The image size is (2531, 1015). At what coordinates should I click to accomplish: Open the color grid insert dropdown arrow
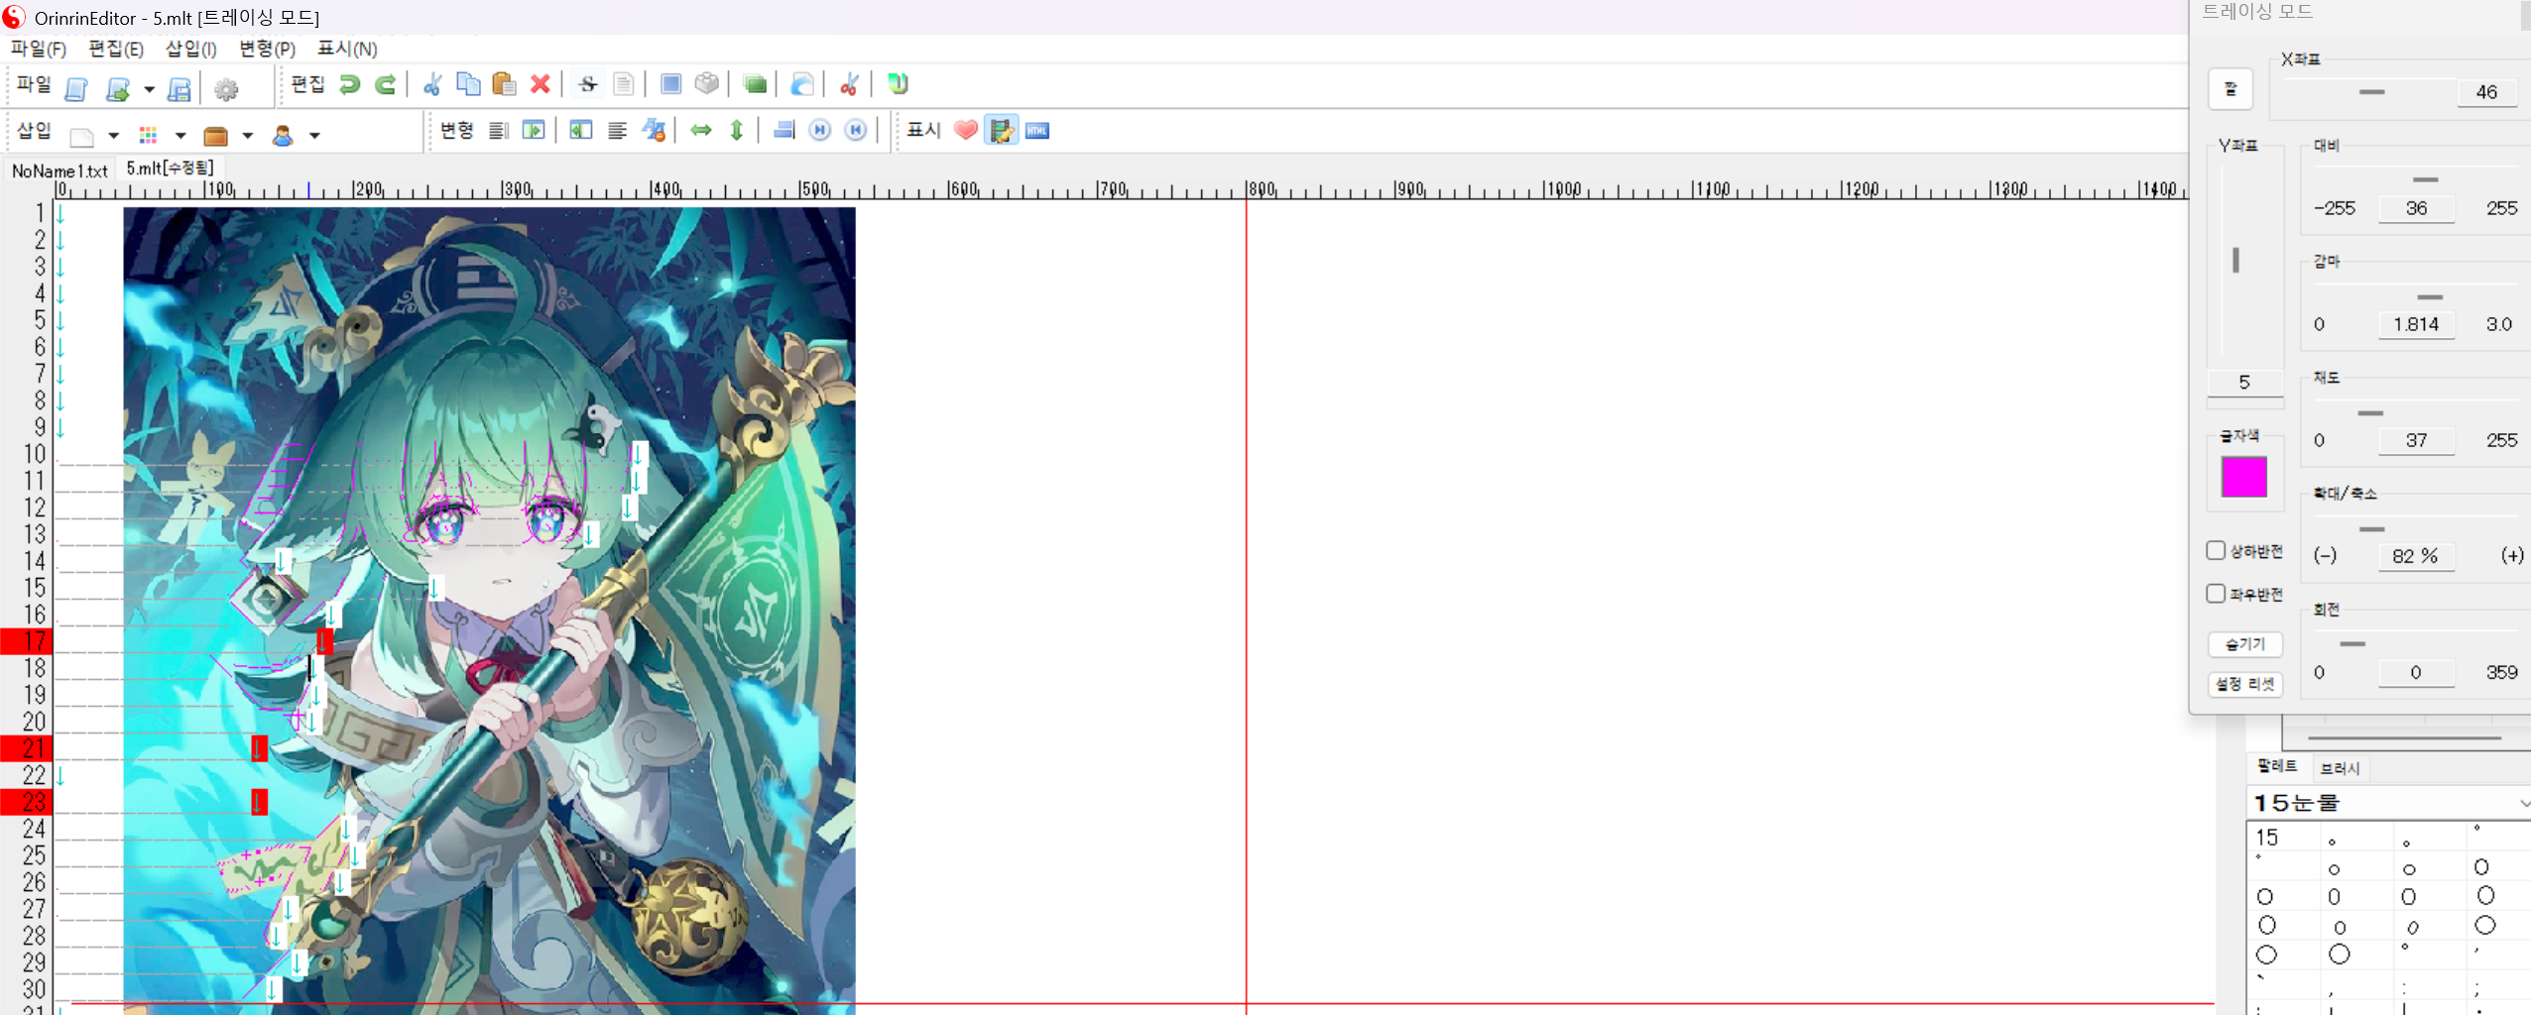point(181,136)
